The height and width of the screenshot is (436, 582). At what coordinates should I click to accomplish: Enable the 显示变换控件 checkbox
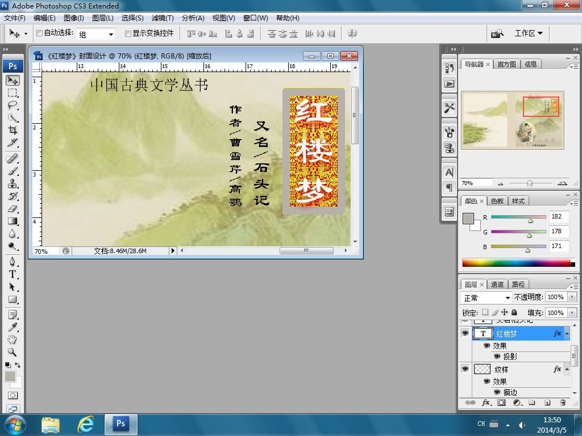point(128,33)
